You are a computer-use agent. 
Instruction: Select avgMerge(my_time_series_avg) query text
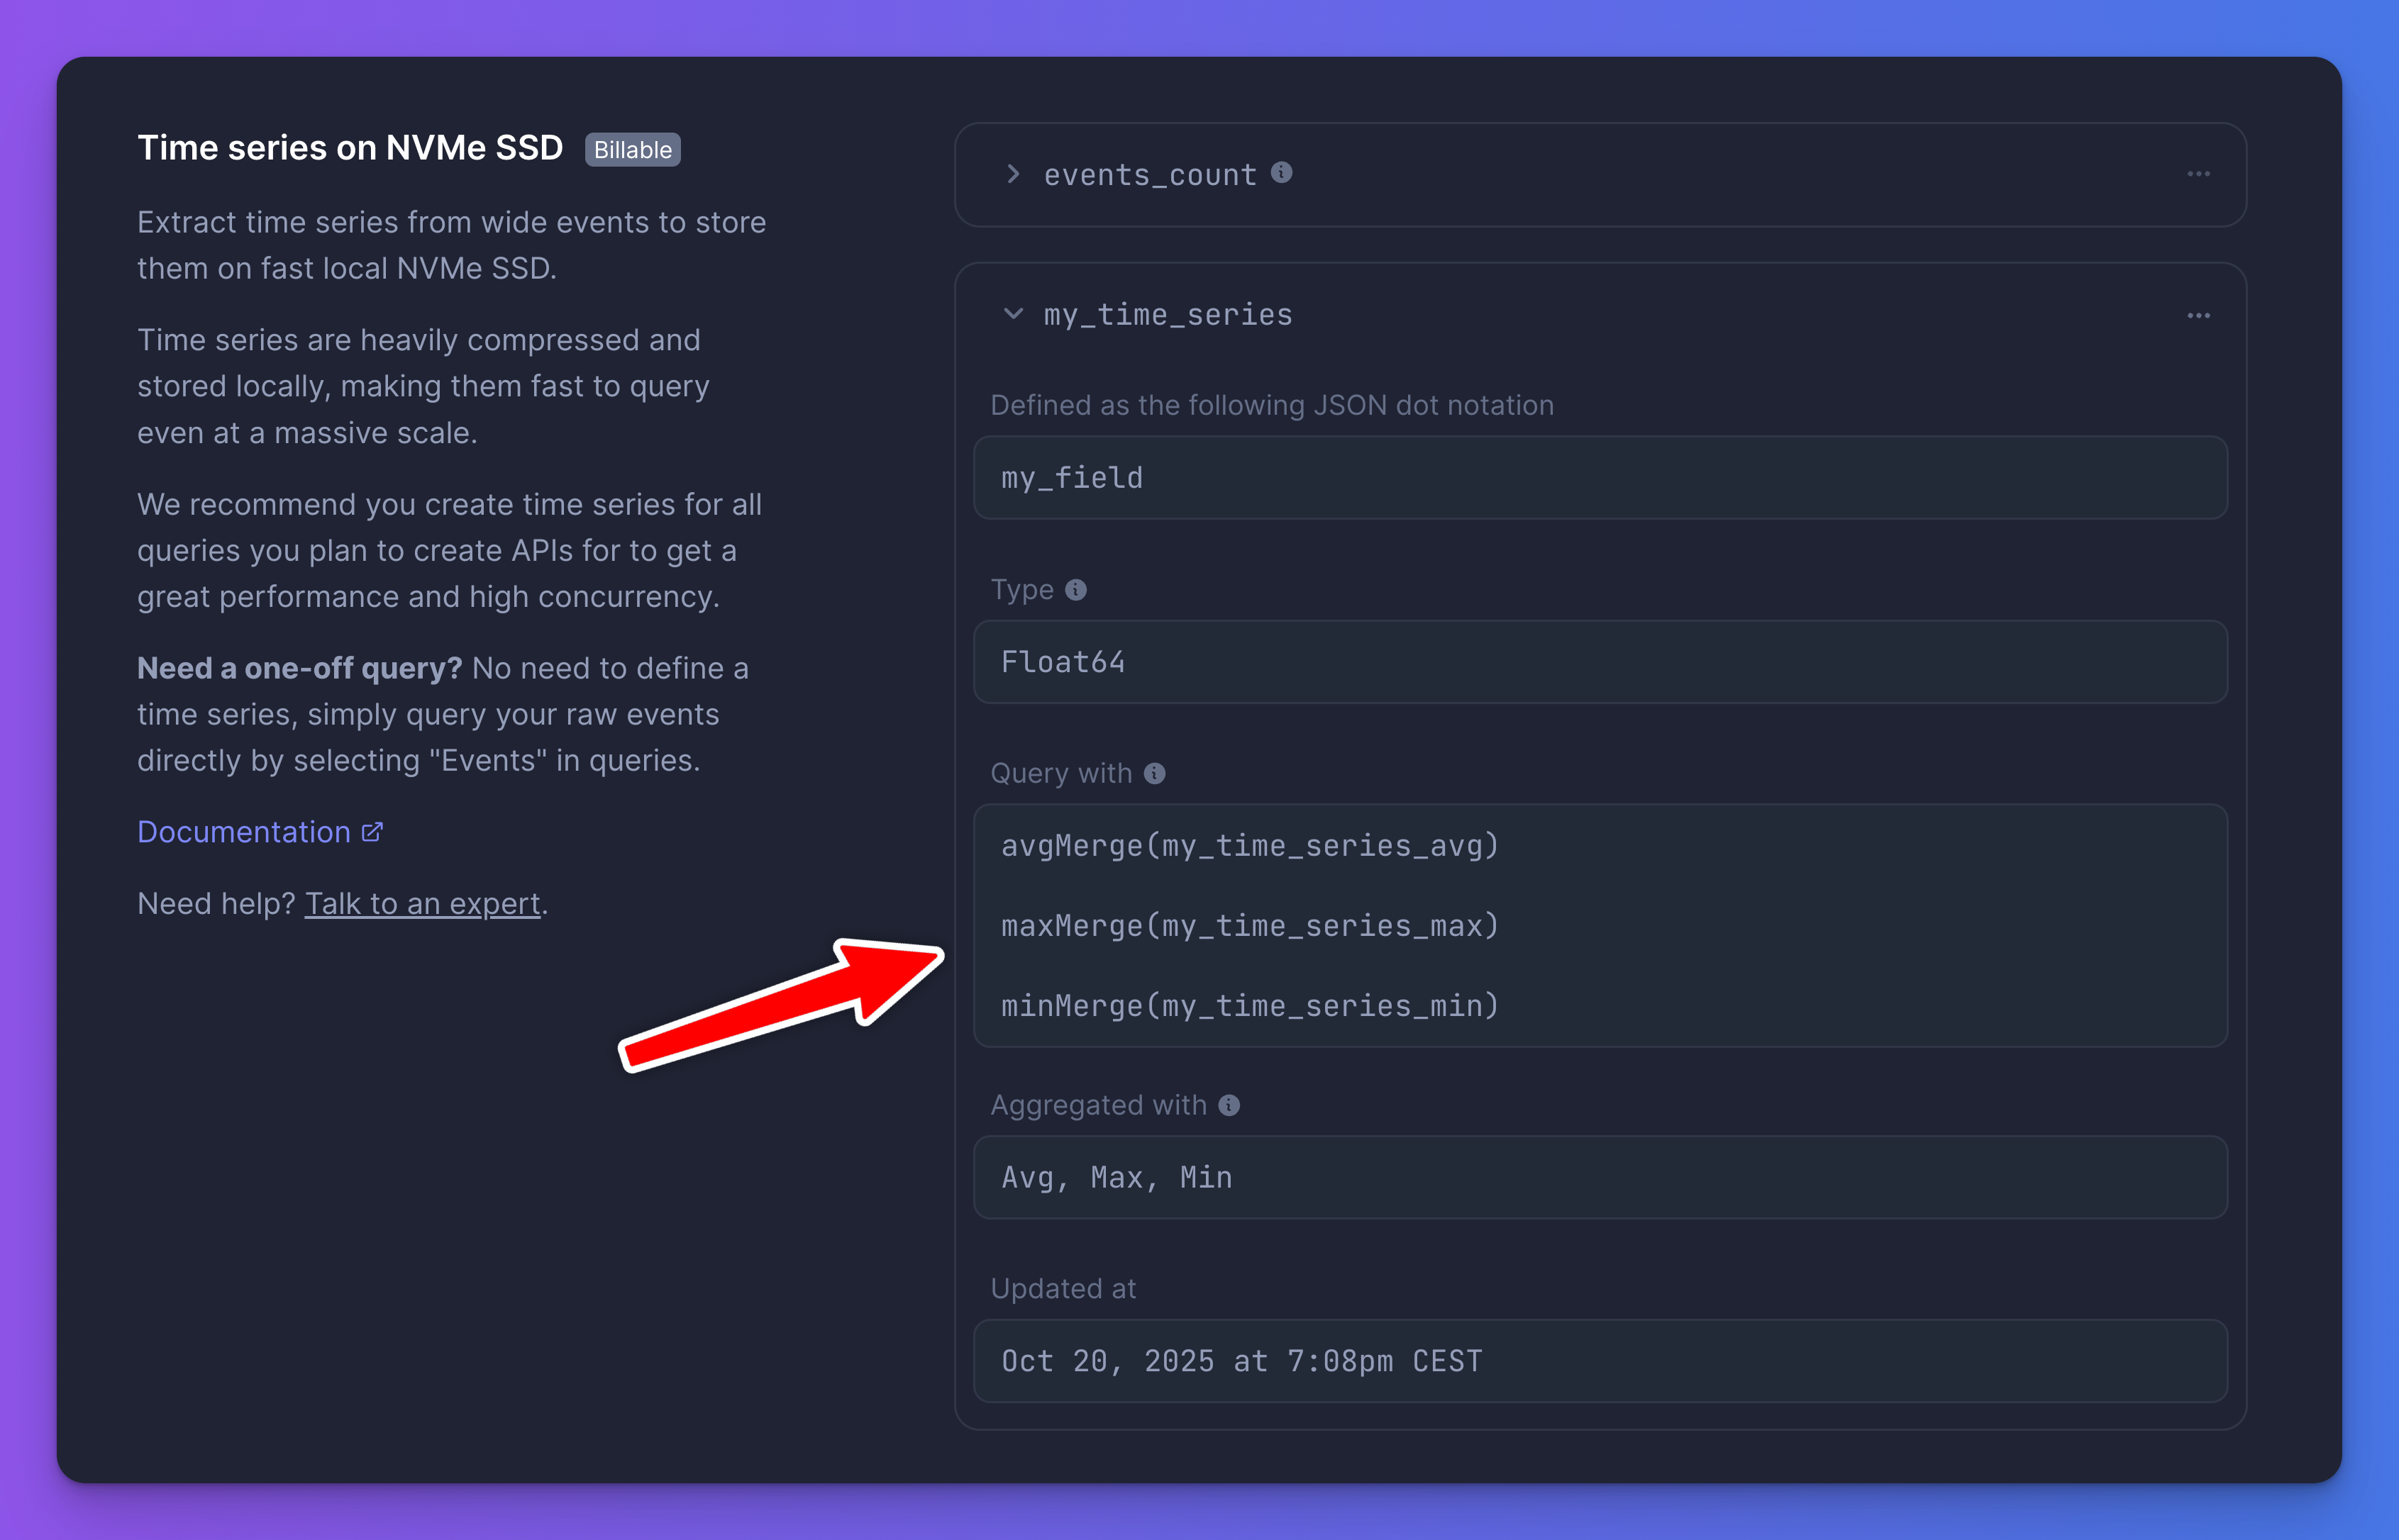coord(1250,846)
